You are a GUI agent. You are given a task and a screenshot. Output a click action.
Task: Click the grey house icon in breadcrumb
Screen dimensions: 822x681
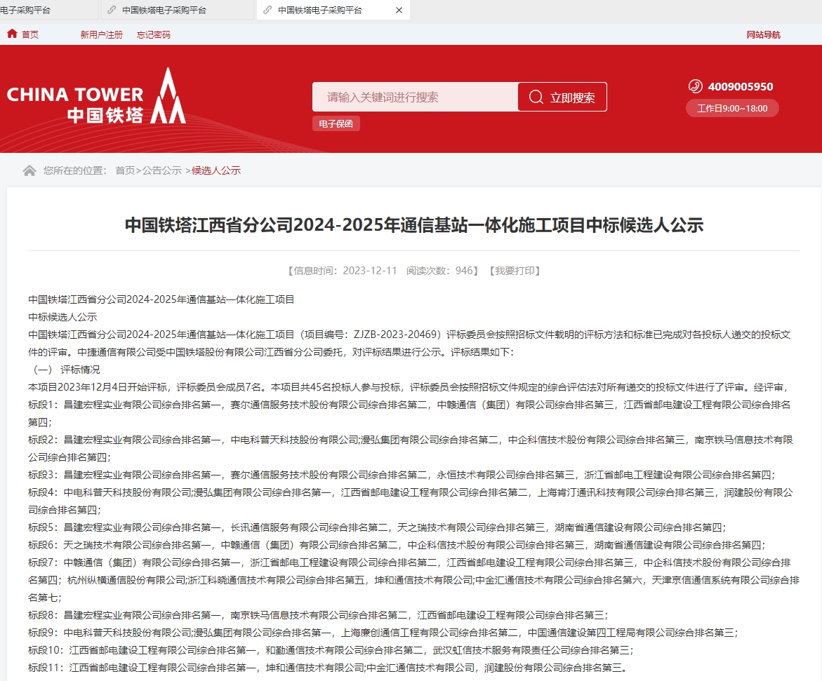pos(29,170)
